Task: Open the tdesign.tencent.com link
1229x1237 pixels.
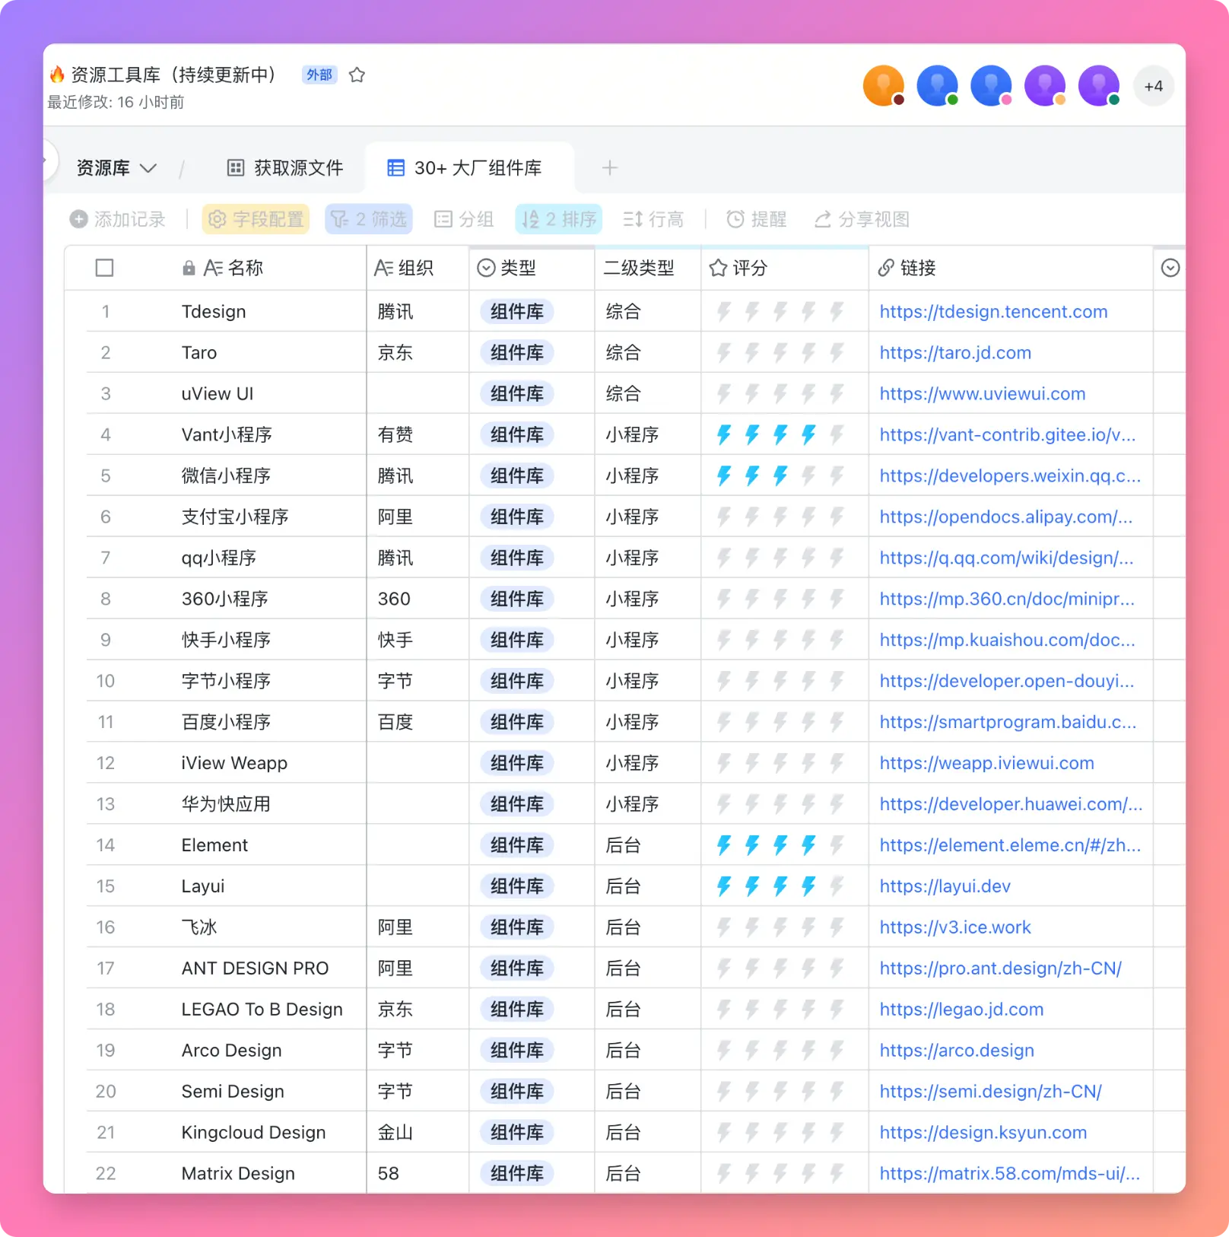Action: 993,312
